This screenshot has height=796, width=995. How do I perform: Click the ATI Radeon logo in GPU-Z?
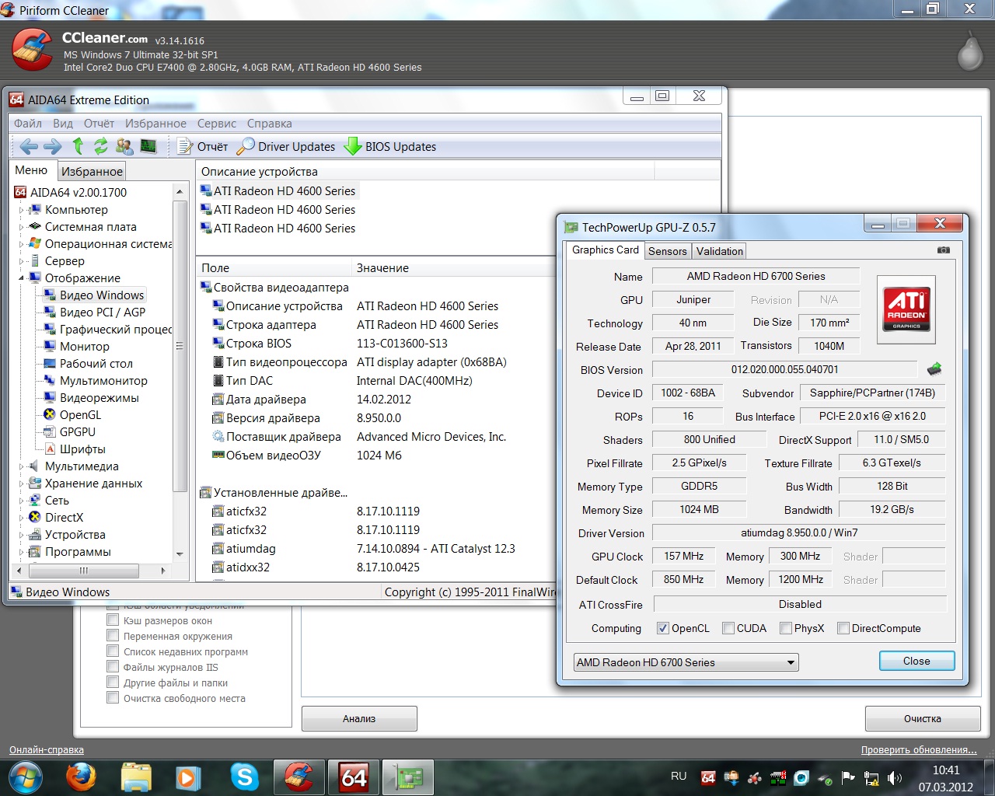(x=906, y=308)
